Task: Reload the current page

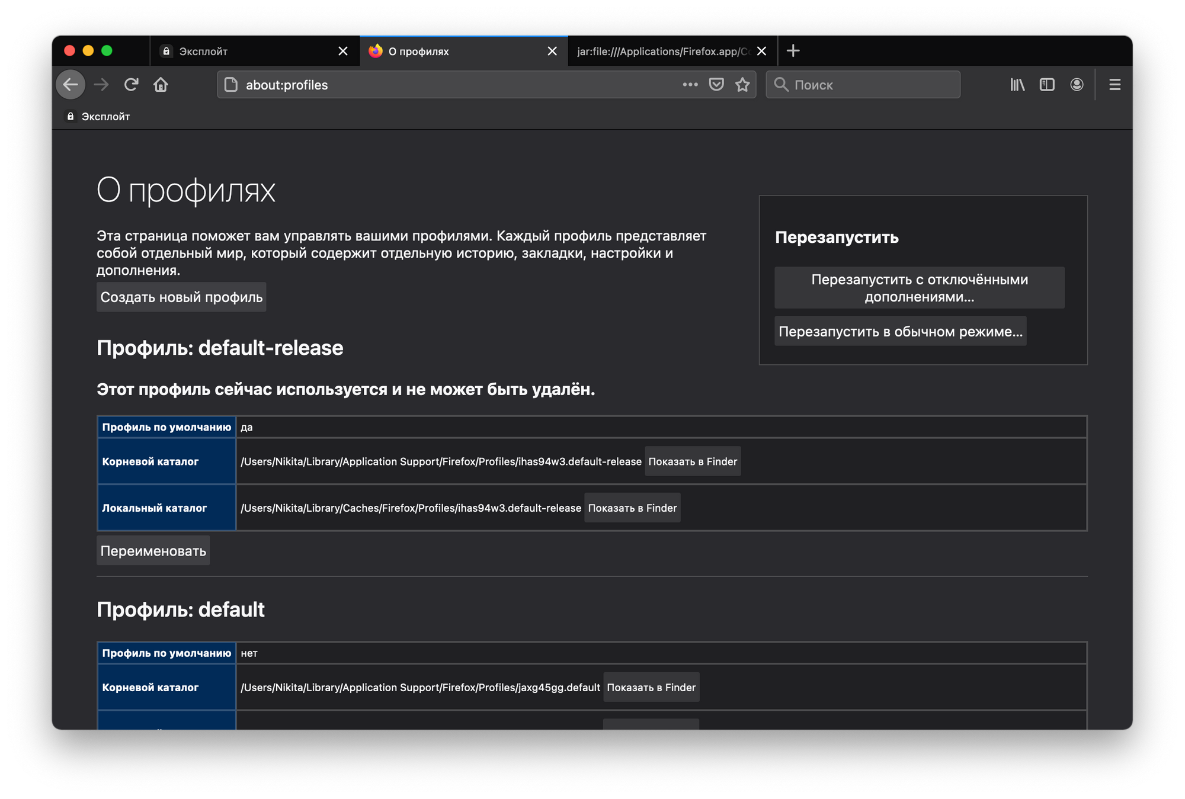Action: [x=131, y=85]
